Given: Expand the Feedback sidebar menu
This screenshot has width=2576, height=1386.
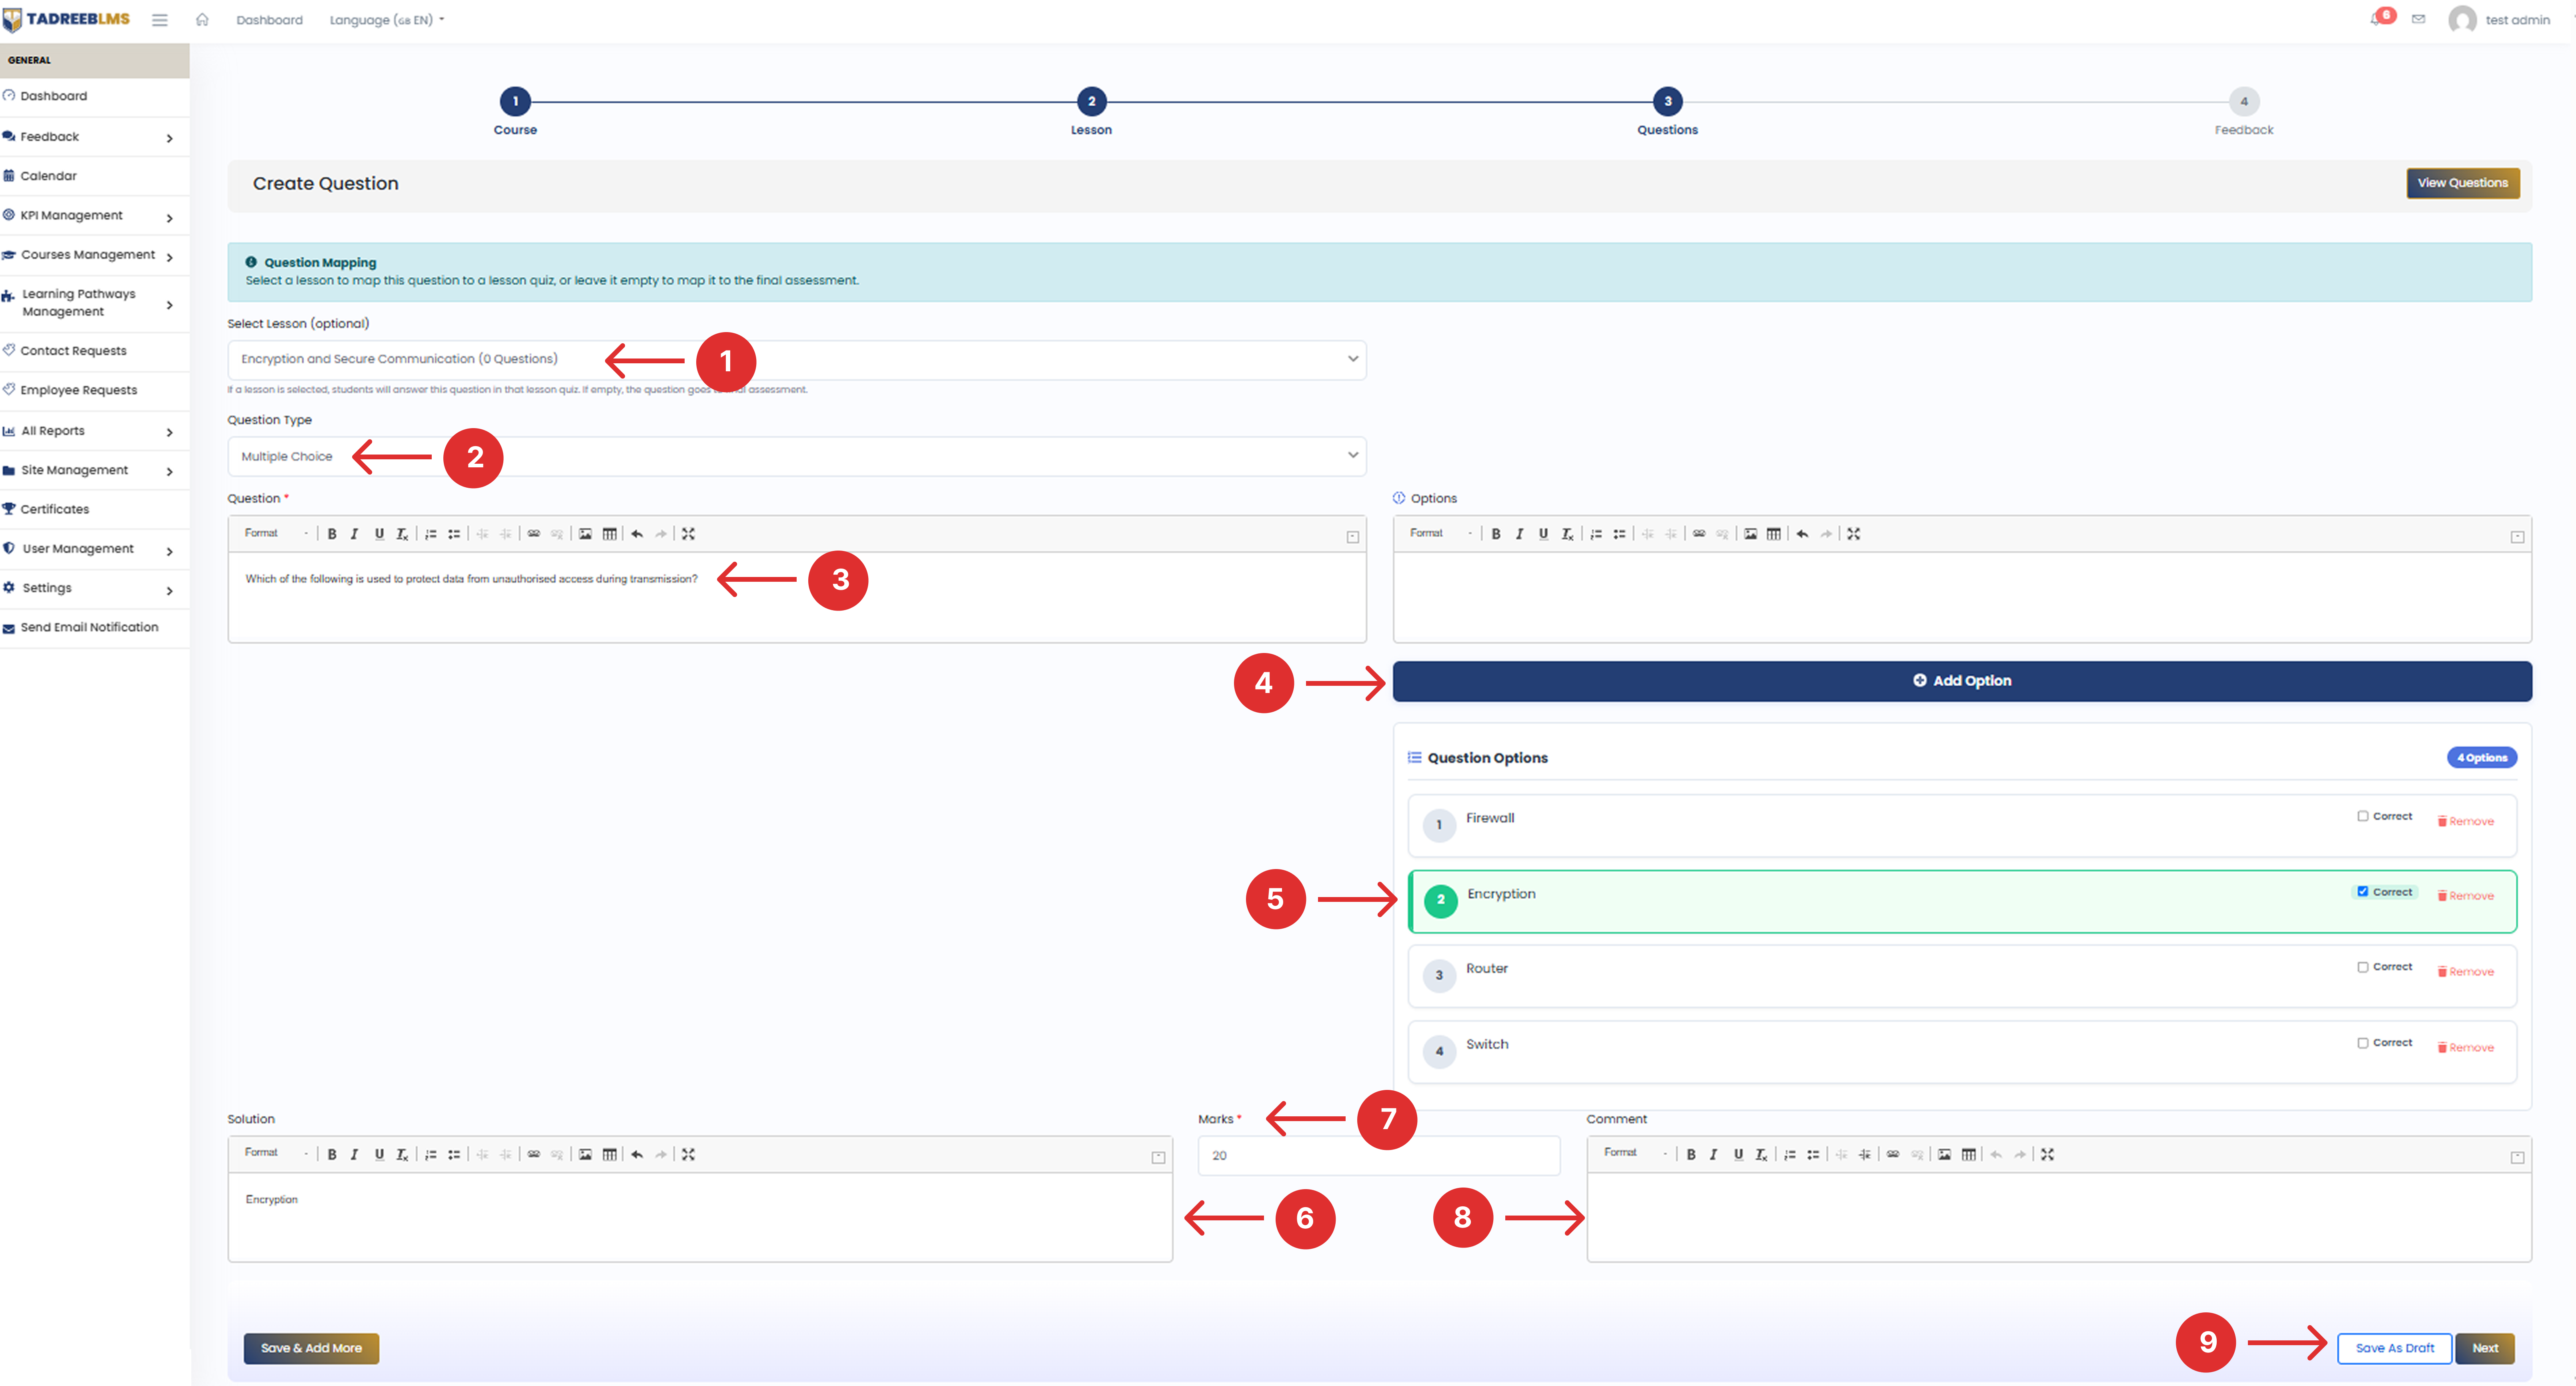Looking at the screenshot, I should point(94,137).
